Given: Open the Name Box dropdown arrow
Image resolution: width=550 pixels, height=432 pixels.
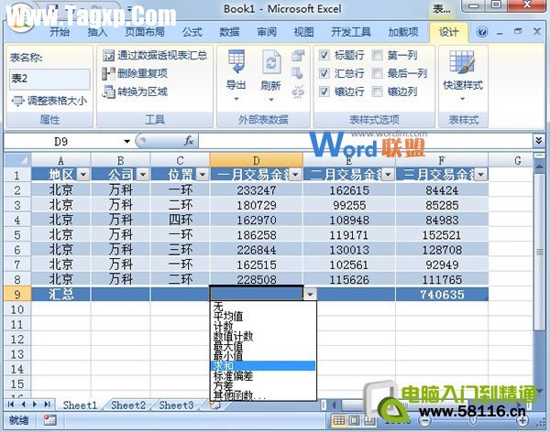Looking at the screenshot, I should click(127, 141).
